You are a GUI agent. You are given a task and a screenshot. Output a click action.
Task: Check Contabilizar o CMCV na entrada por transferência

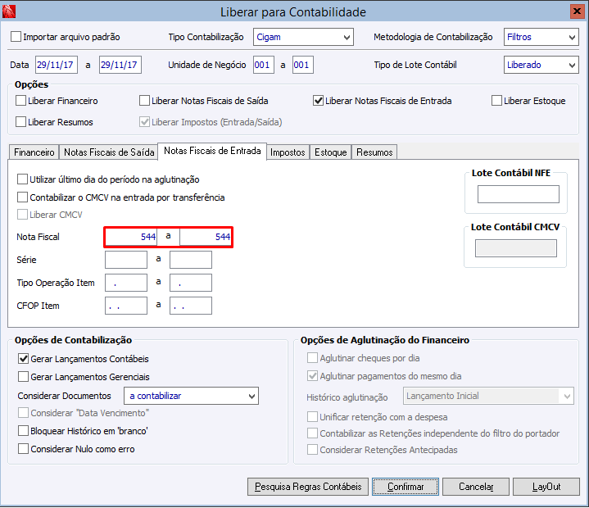(x=23, y=197)
